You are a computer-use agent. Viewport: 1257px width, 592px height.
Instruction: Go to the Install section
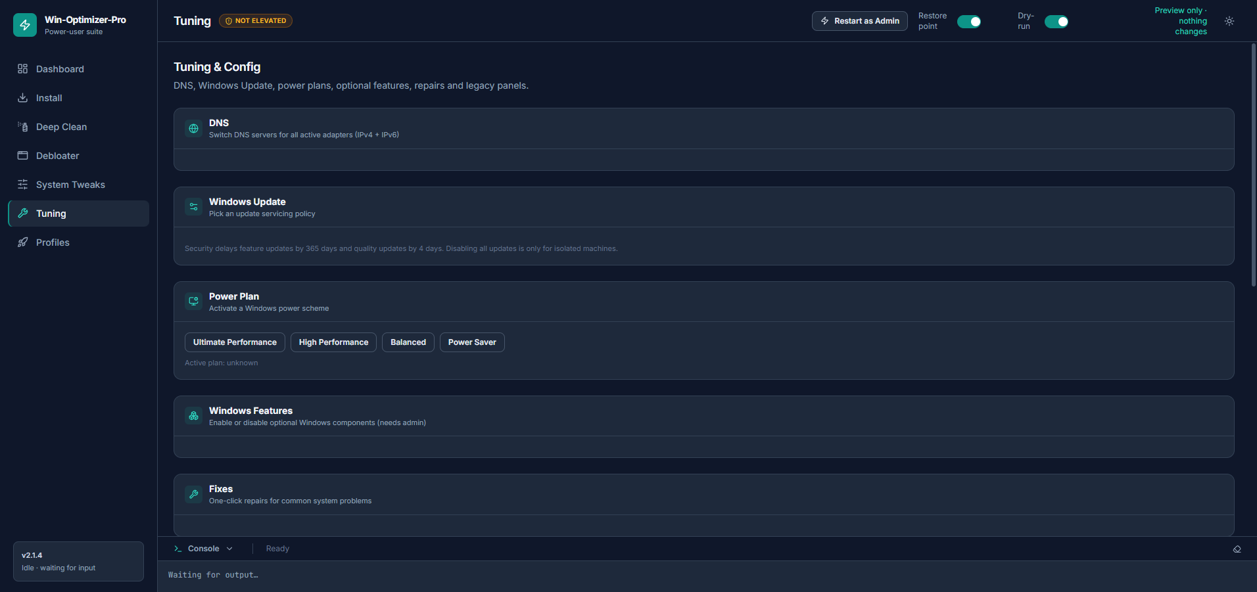tap(79, 98)
